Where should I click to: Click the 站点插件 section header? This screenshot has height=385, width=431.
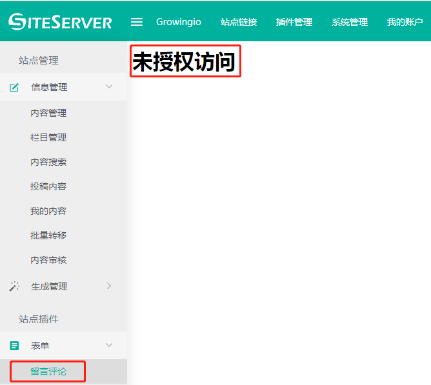coord(39,319)
